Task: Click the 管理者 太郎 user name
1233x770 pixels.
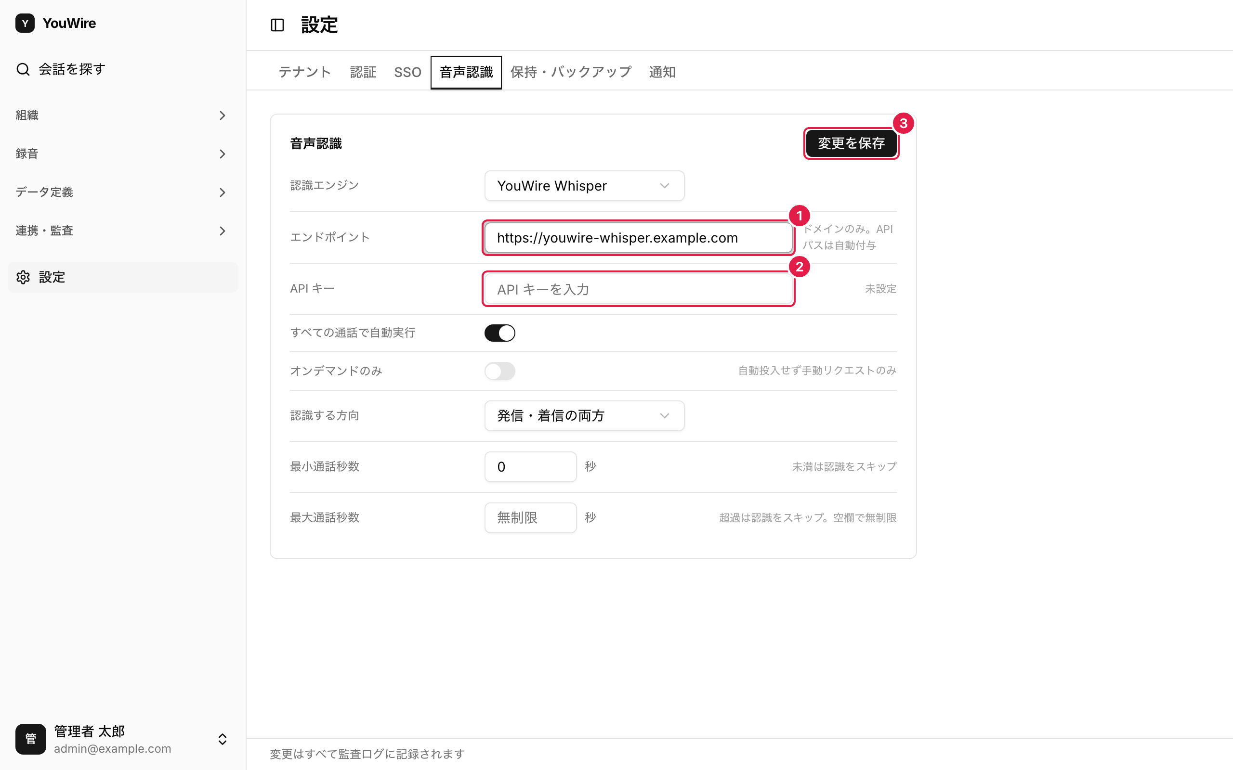Action: [90, 731]
